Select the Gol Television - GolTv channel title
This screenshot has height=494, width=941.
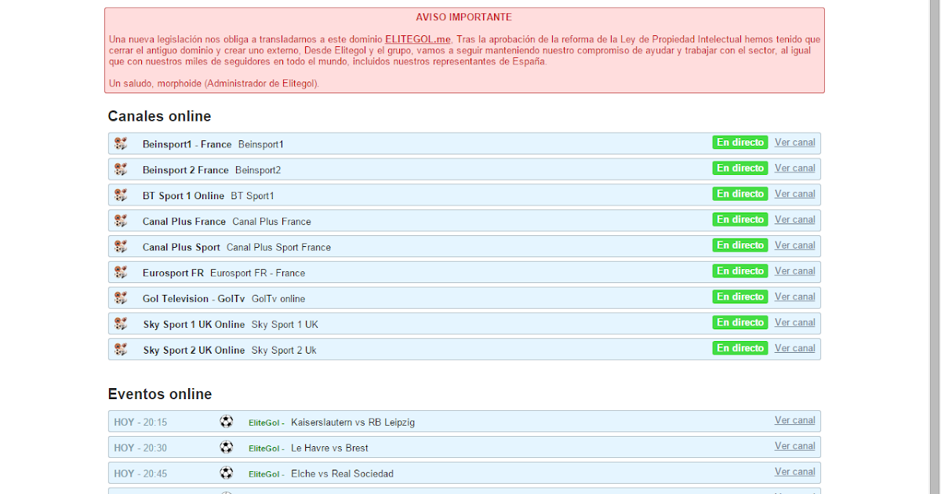194,299
